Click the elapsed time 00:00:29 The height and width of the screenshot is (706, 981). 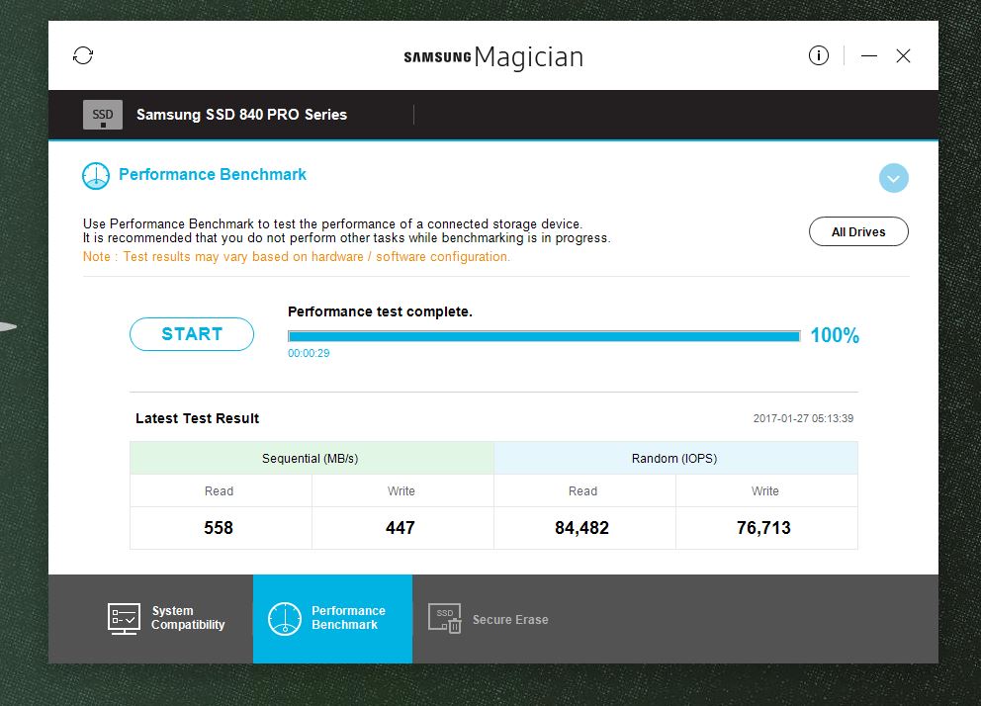(x=309, y=353)
